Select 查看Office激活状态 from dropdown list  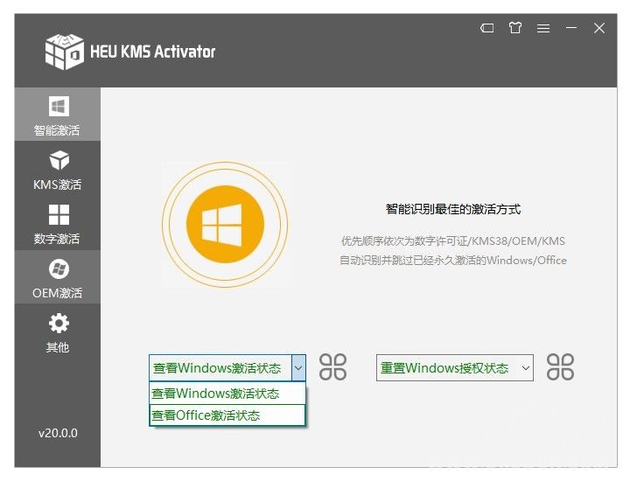coord(227,415)
